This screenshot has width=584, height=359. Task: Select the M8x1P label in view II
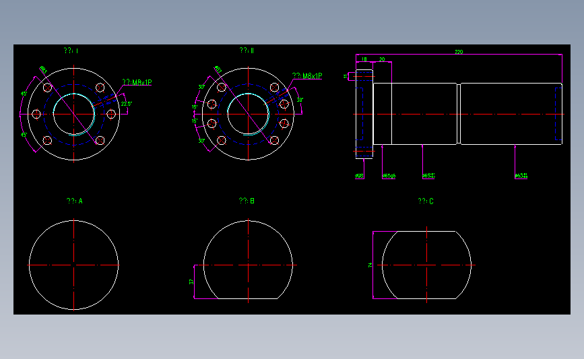307,76
